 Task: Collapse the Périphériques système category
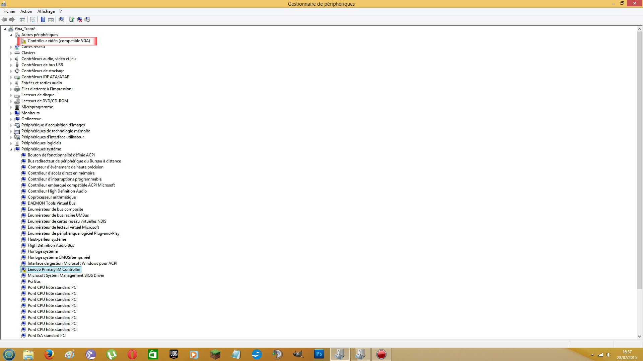11,149
